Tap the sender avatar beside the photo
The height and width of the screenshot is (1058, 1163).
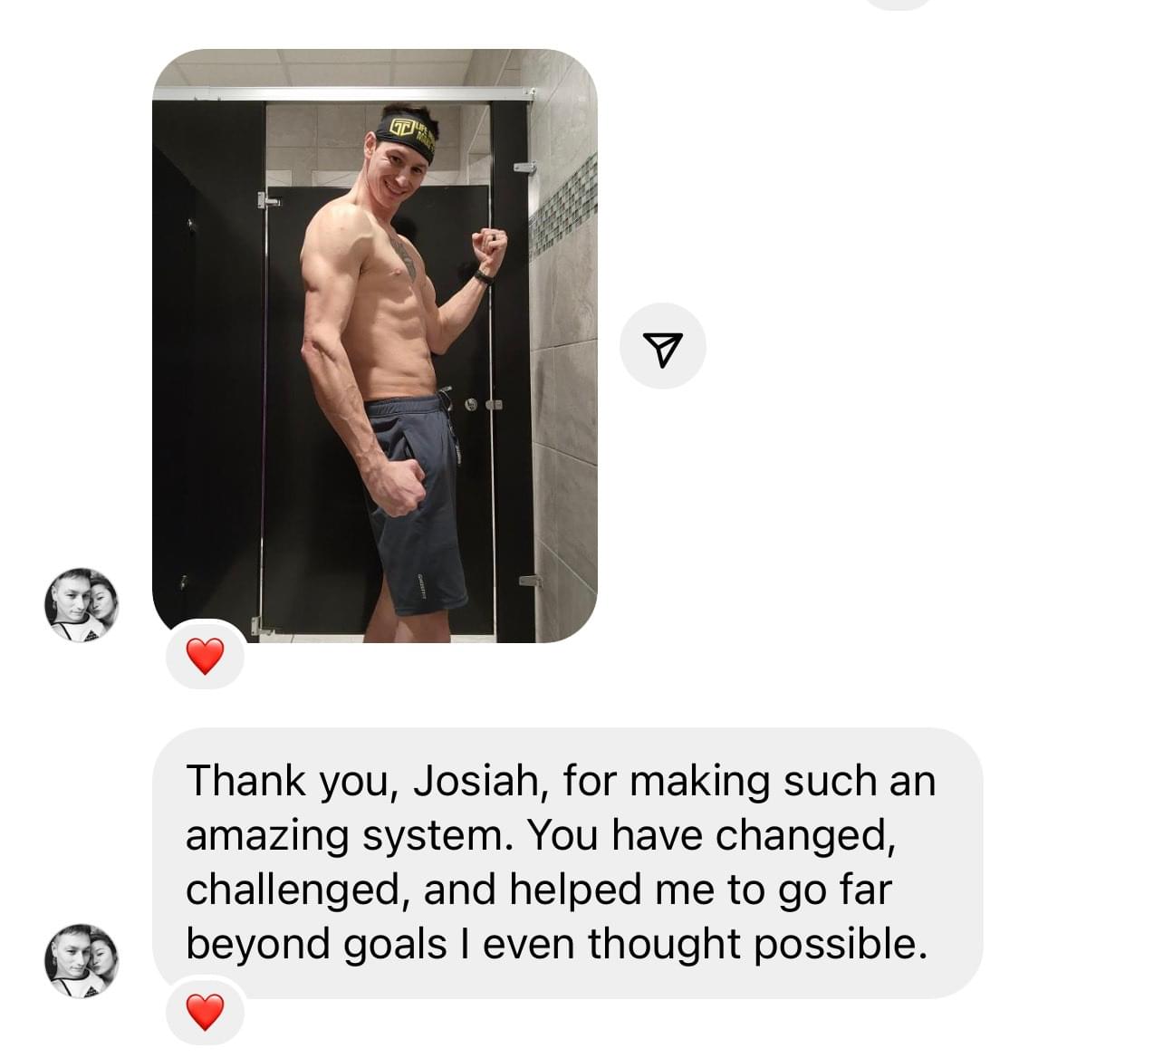pos(82,604)
